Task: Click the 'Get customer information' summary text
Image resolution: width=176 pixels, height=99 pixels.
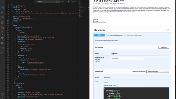Action: tap(134, 35)
